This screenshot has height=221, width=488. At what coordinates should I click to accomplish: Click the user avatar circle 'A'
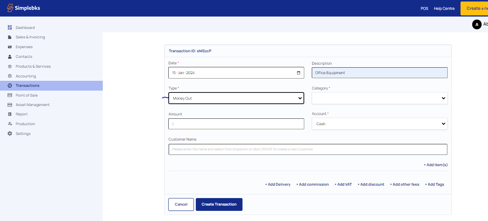coord(477,24)
